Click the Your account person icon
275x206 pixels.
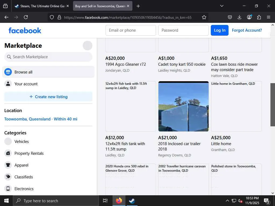click(8, 84)
